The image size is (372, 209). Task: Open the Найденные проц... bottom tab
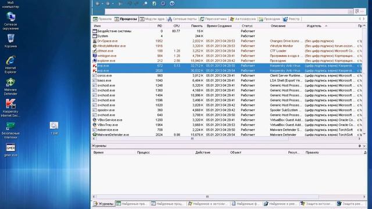click(167, 204)
